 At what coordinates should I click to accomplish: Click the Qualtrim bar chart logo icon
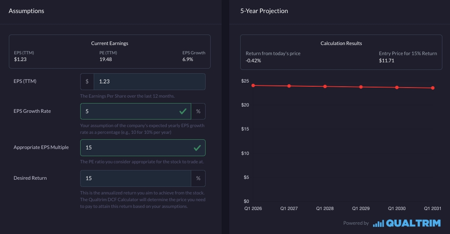tap(378, 224)
